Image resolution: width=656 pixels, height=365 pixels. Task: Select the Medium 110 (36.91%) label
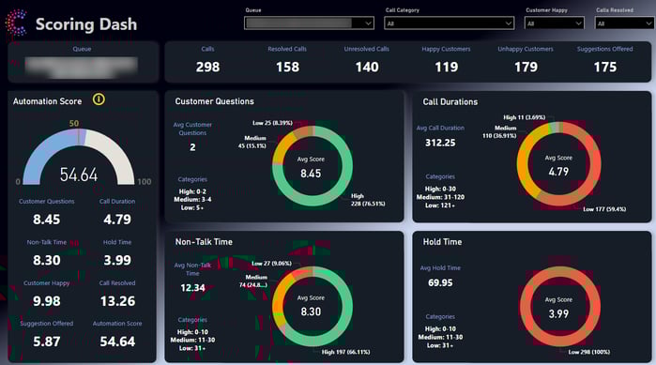click(x=499, y=131)
